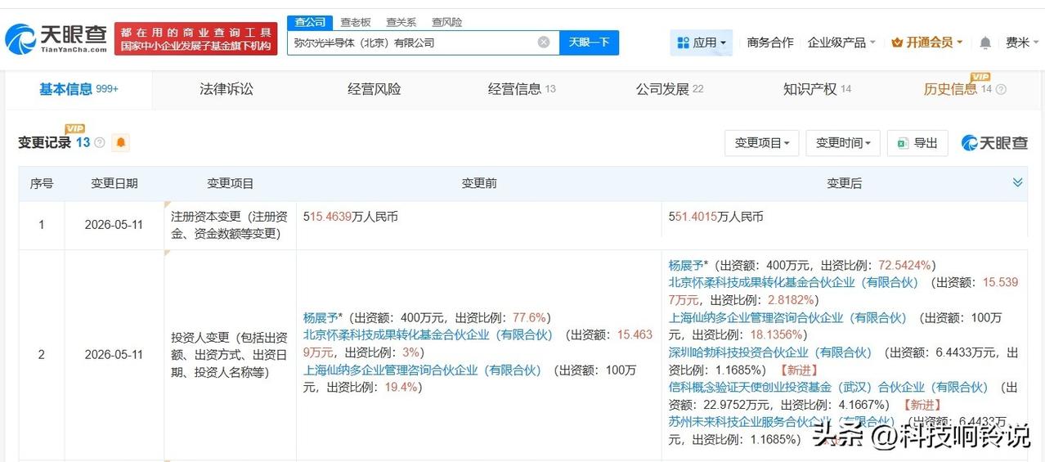Image resolution: width=1045 pixels, height=462 pixels.
Task: Click the double chevron in table header
Action: coord(1017,182)
